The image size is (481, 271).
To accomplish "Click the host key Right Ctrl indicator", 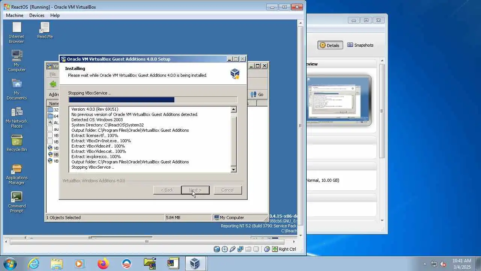I will click(x=284, y=249).
